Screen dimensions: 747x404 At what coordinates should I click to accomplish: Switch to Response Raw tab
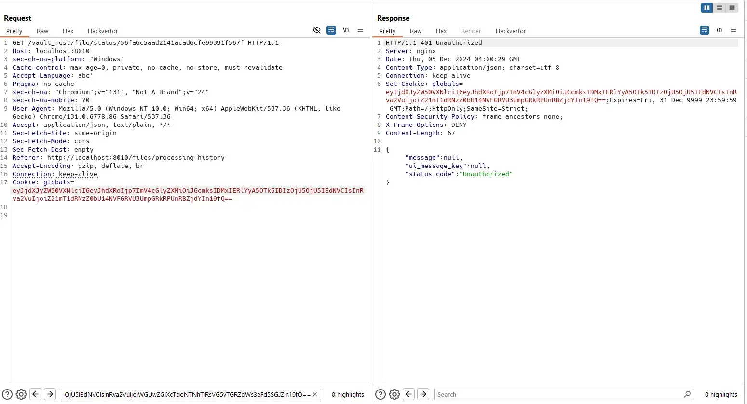click(416, 31)
